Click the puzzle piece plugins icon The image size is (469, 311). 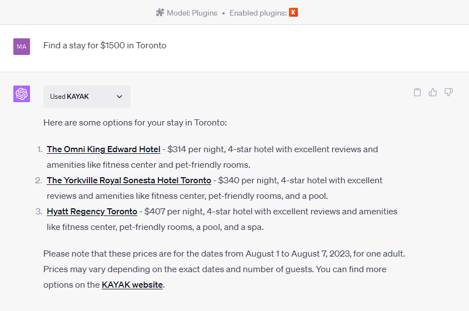click(x=160, y=12)
